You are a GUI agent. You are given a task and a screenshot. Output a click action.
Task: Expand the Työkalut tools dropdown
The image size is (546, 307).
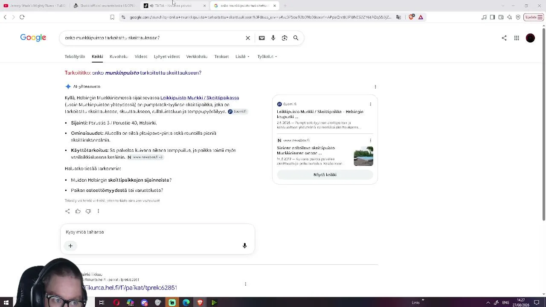[267, 56]
